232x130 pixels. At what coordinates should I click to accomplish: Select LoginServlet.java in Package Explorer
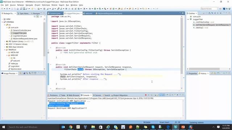pos(20,36)
